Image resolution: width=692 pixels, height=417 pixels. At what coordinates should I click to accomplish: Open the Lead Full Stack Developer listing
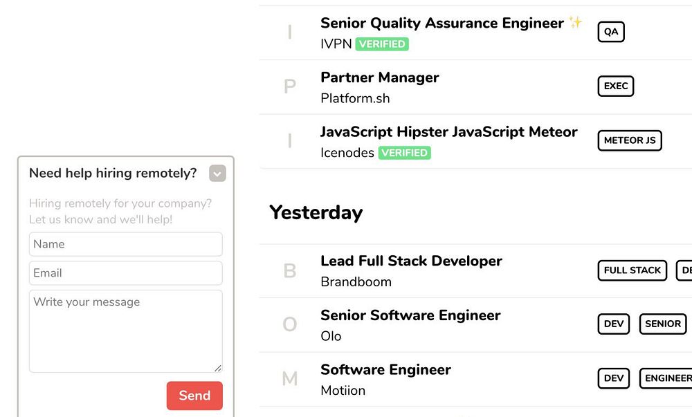[x=411, y=261]
